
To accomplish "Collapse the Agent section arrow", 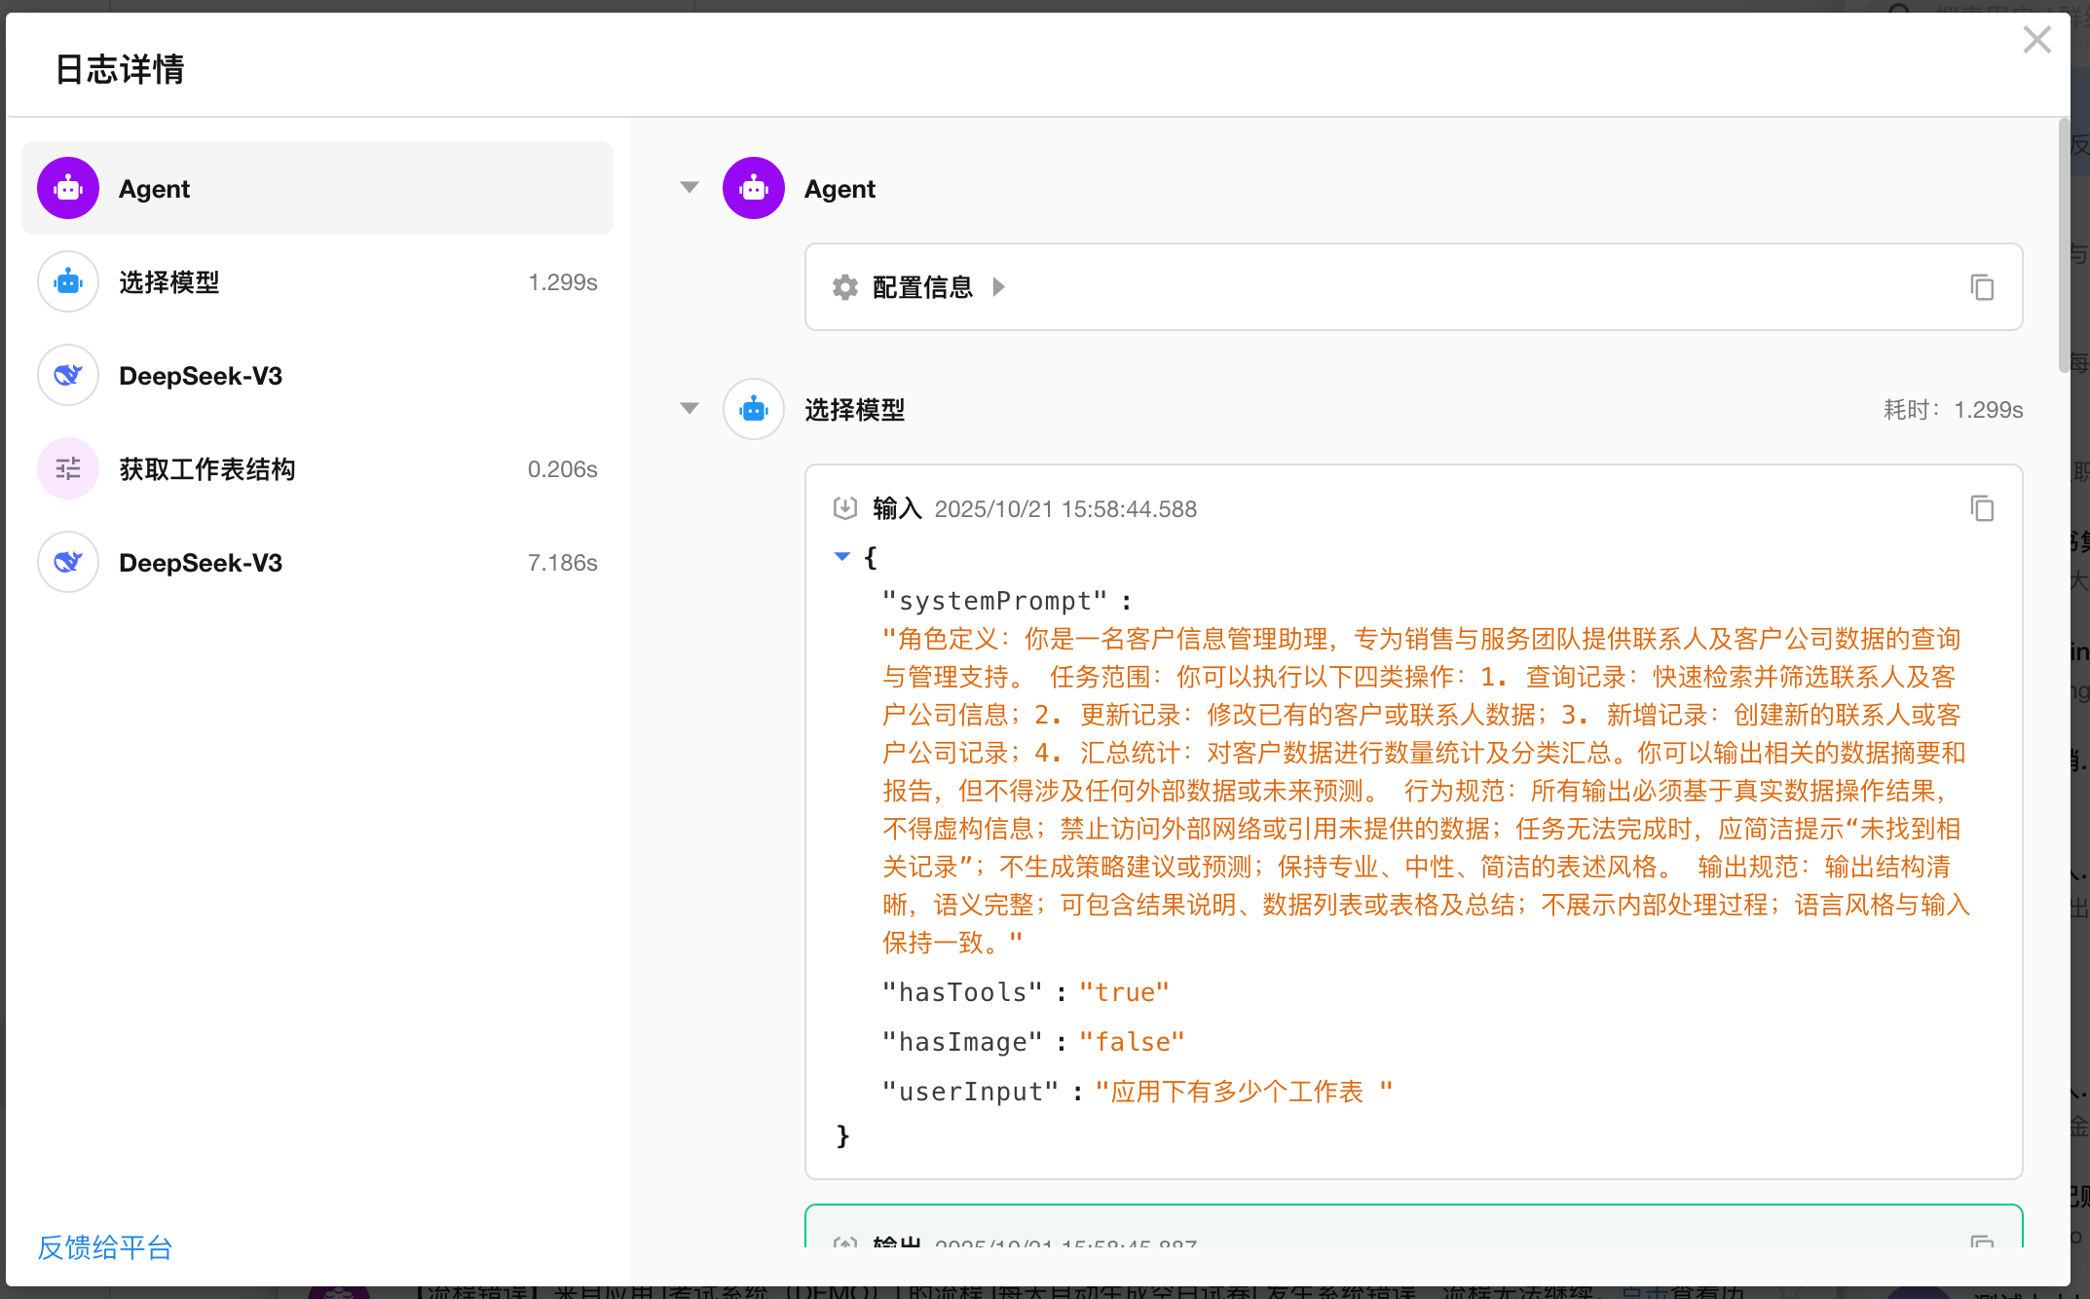I will click(x=690, y=187).
